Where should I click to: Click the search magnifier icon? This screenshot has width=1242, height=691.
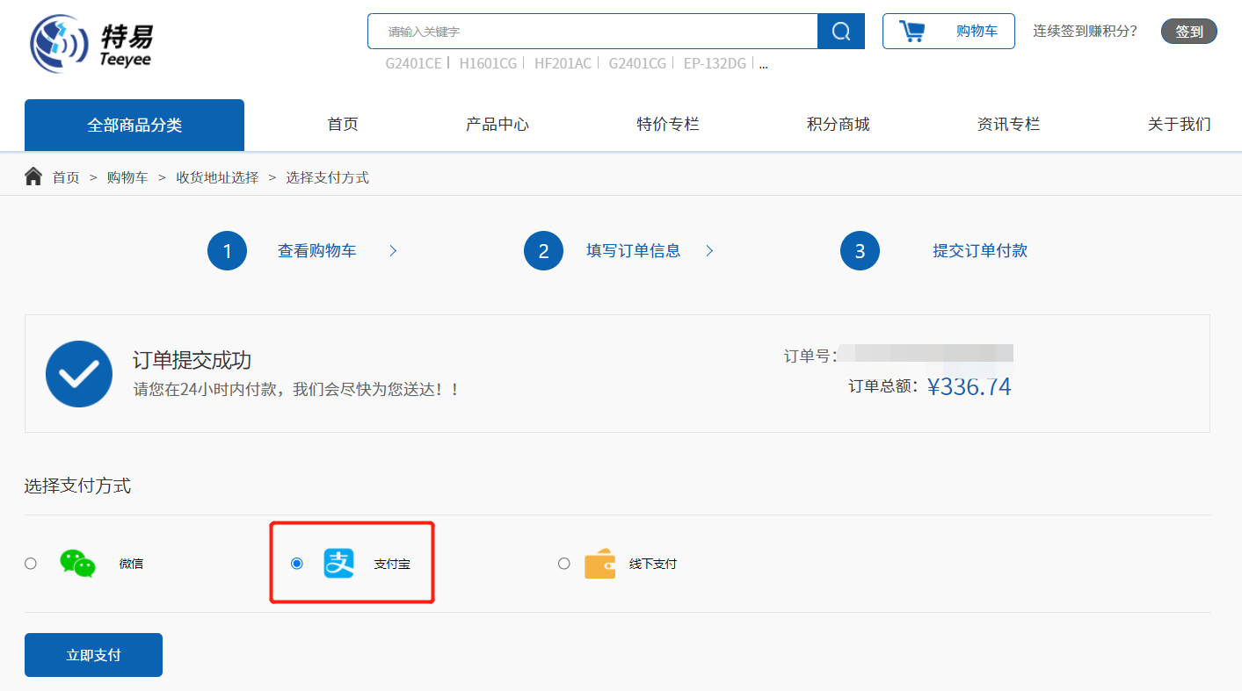click(x=840, y=32)
